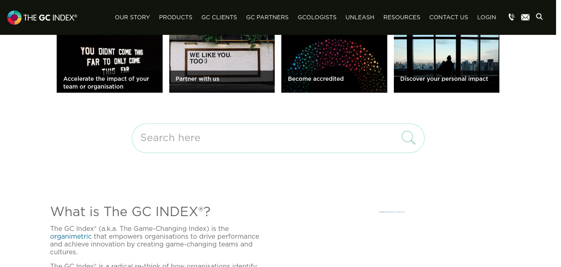The width and height of the screenshot is (561, 267).
Task: Open the PRODUCTS menu
Action: click(176, 17)
